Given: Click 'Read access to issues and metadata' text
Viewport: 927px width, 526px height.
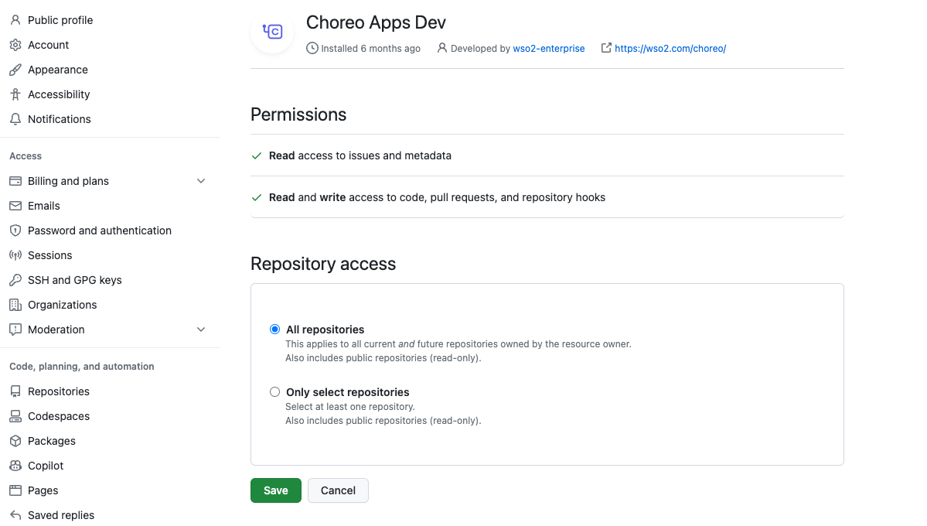Looking at the screenshot, I should [360, 155].
